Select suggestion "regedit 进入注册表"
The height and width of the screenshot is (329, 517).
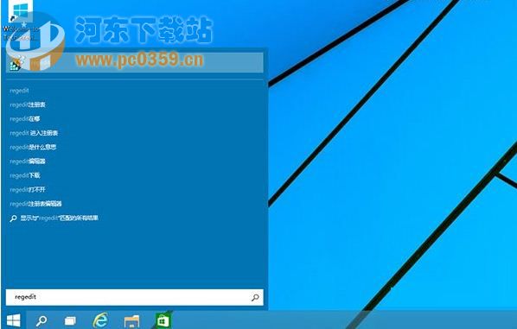34,133
